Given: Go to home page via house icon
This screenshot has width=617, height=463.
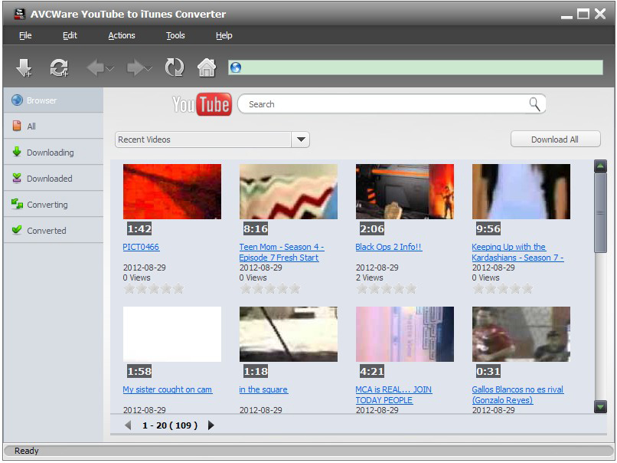Looking at the screenshot, I should [207, 67].
